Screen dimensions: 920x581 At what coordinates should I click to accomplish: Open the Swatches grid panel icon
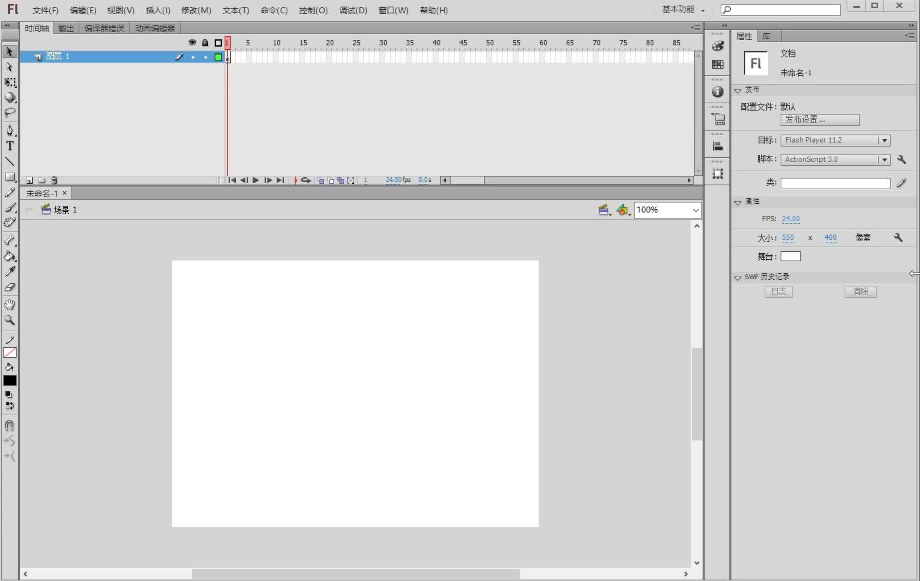point(717,65)
